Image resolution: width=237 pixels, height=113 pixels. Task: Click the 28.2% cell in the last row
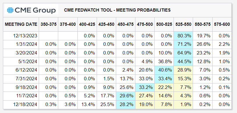click(x=125, y=105)
